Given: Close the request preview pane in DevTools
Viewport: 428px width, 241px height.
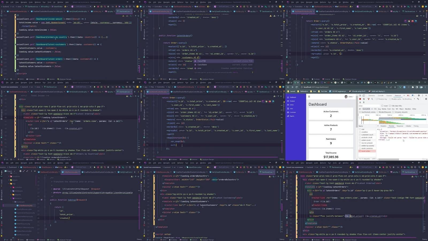Looking at the screenshot, I should click(x=378, y=126).
